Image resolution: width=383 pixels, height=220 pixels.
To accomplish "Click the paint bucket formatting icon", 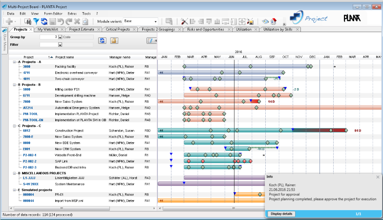I will pos(250,21).
